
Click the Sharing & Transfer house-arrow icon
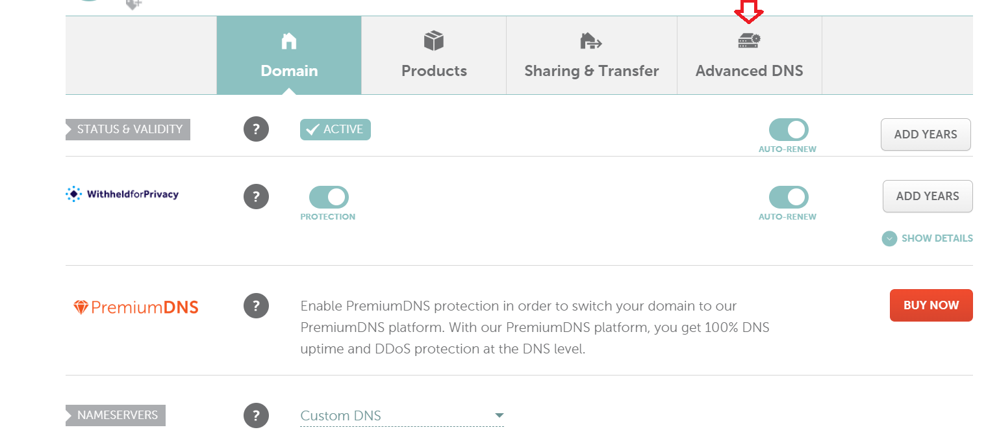coord(591,42)
